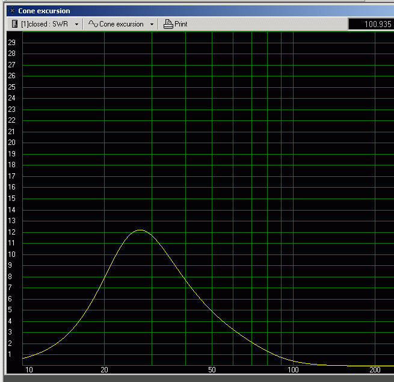
Task: Click the waveform icon beside Cone excursion
Action: pyautogui.click(x=93, y=24)
